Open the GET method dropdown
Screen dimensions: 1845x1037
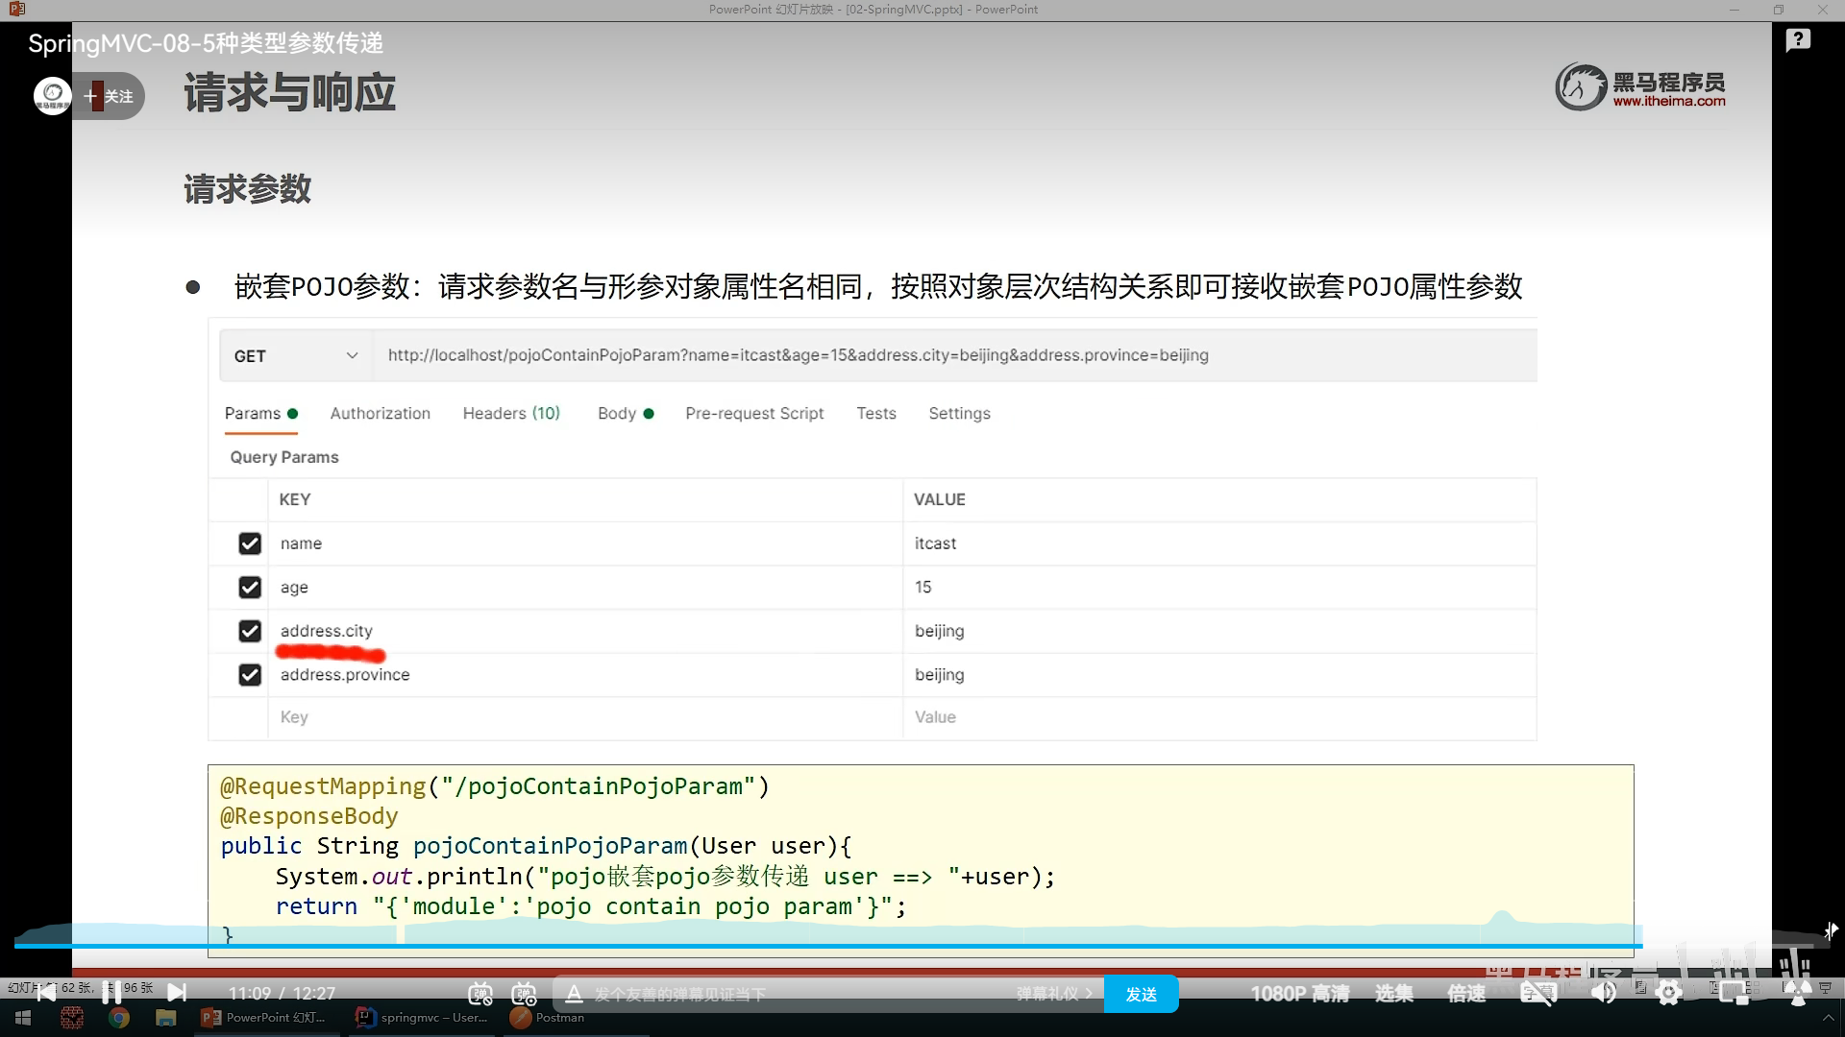click(x=296, y=355)
